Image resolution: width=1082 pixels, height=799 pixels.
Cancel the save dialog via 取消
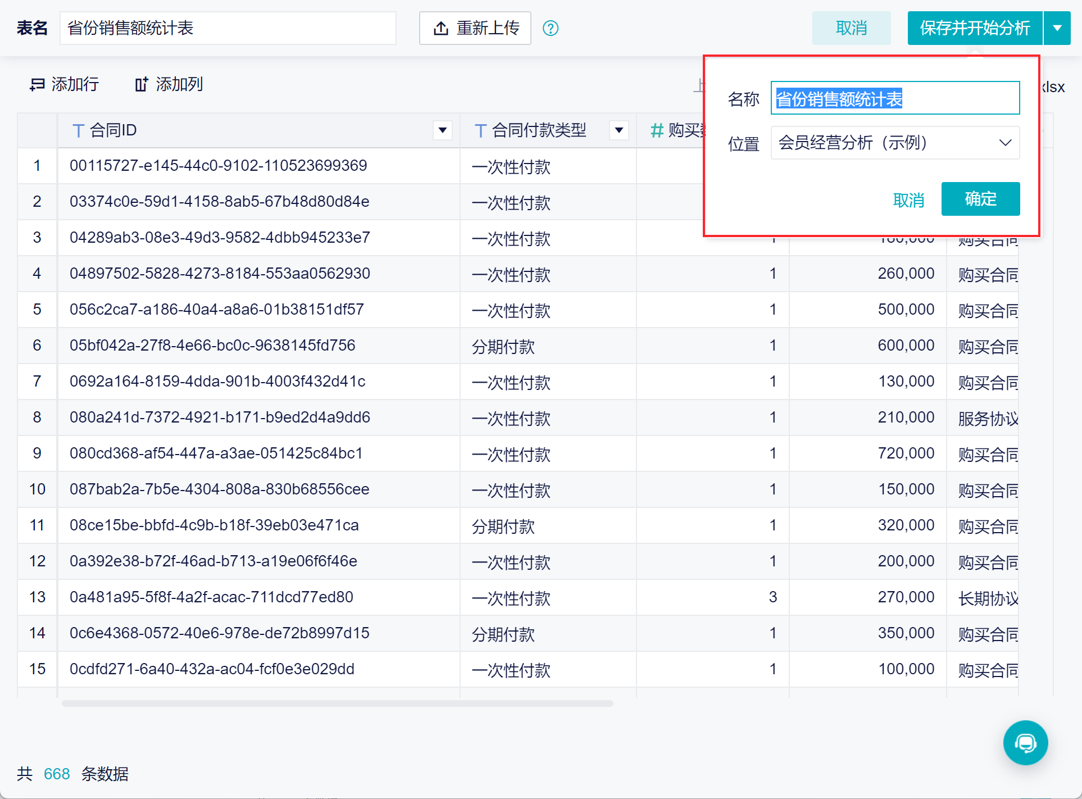click(908, 200)
